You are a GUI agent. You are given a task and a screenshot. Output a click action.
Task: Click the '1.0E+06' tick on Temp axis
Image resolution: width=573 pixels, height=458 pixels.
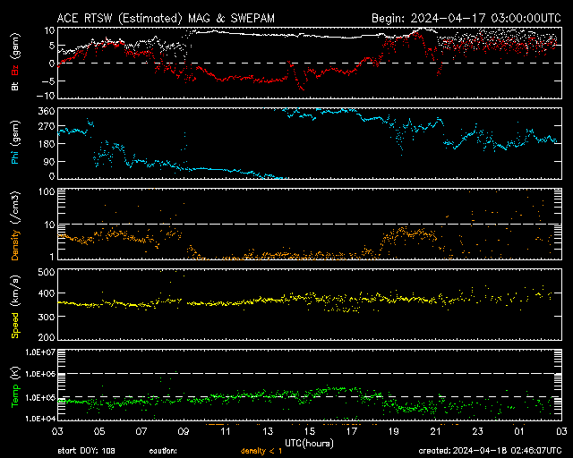(40, 374)
